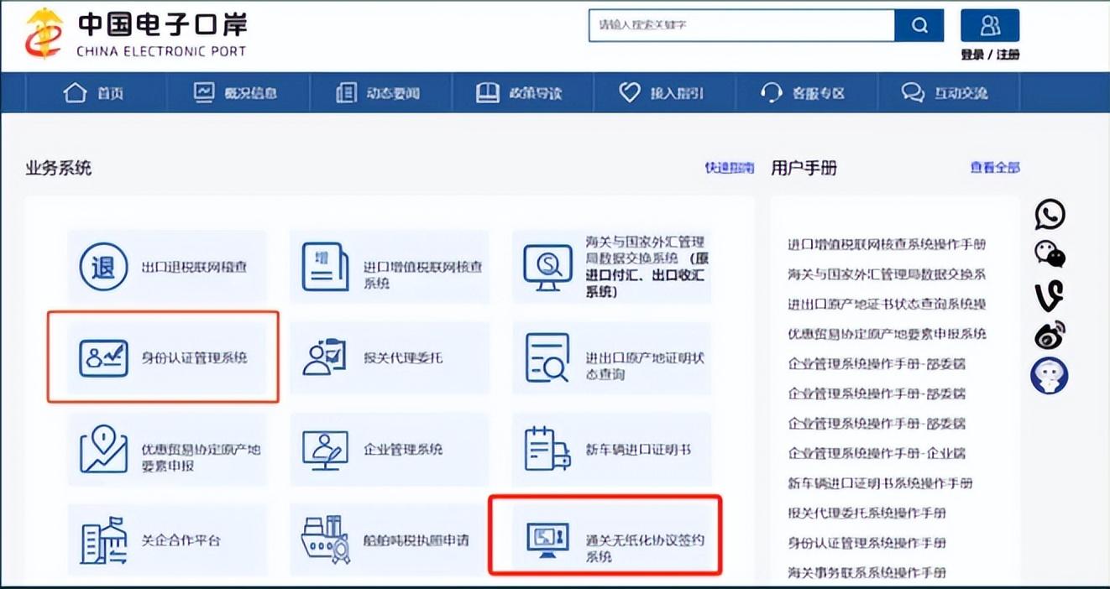Open 企业管理系统 icon
The image size is (1110, 589).
[x=325, y=449]
